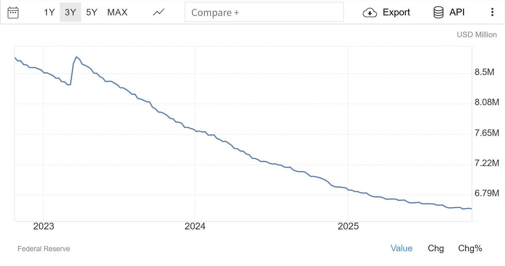Select the 3Y time range

click(x=70, y=12)
